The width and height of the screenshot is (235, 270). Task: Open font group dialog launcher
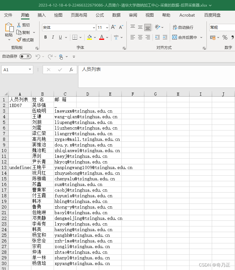[124, 48]
